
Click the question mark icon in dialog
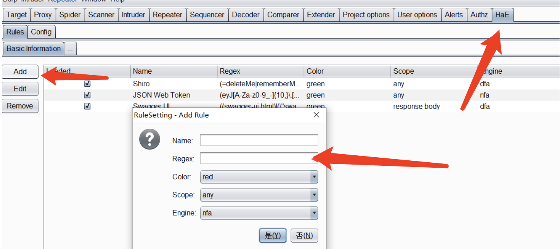point(149,139)
